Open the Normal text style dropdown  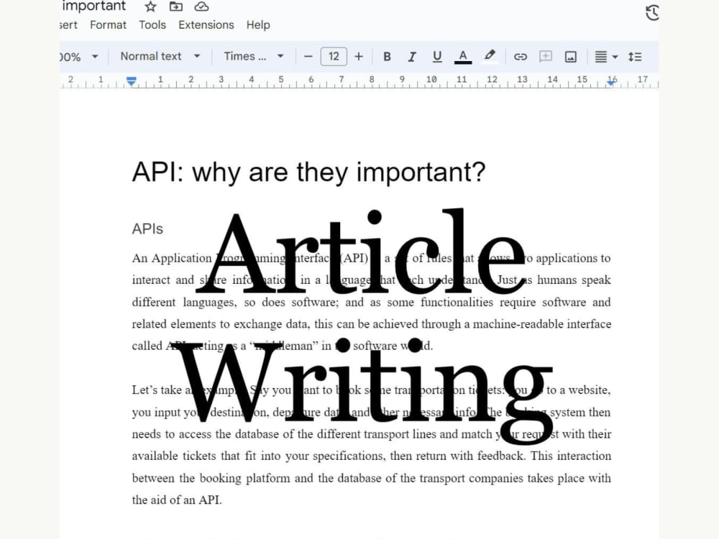160,56
